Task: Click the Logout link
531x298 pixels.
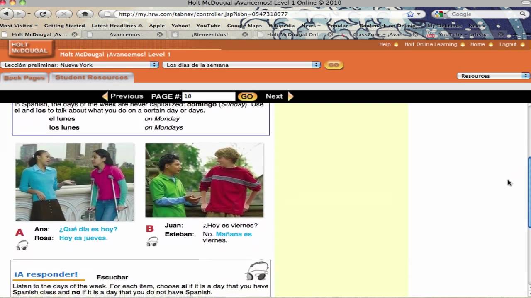Action: 508,44
